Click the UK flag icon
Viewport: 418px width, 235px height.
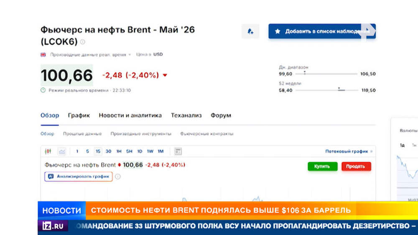point(43,54)
